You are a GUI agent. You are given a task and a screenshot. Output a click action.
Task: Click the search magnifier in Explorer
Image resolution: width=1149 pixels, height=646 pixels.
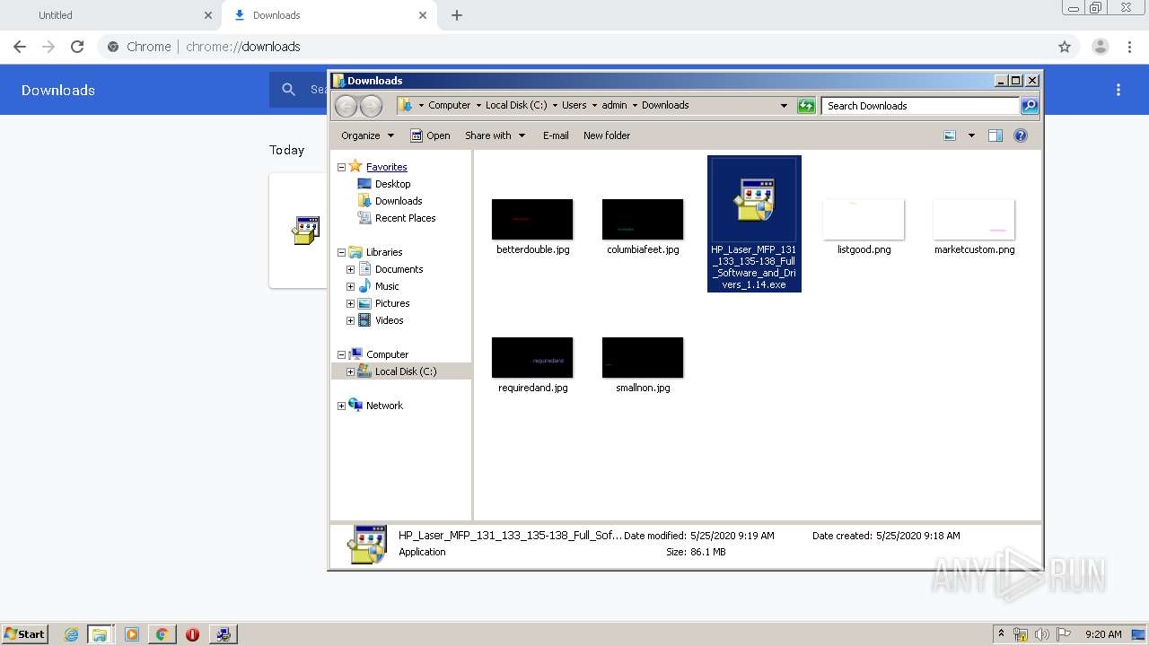coord(1030,106)
